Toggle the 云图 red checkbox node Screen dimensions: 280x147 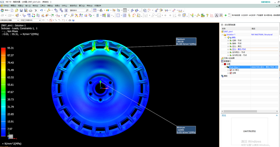[x=225, y=64]
